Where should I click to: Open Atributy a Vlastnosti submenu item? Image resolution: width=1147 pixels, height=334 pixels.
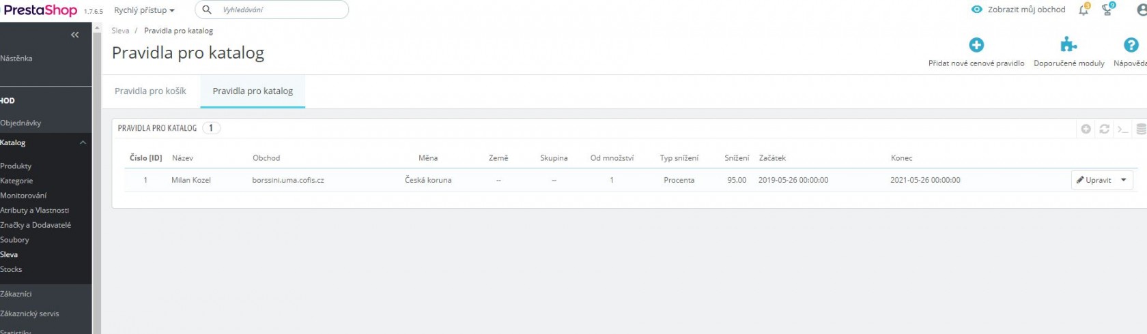coord(34,211)
